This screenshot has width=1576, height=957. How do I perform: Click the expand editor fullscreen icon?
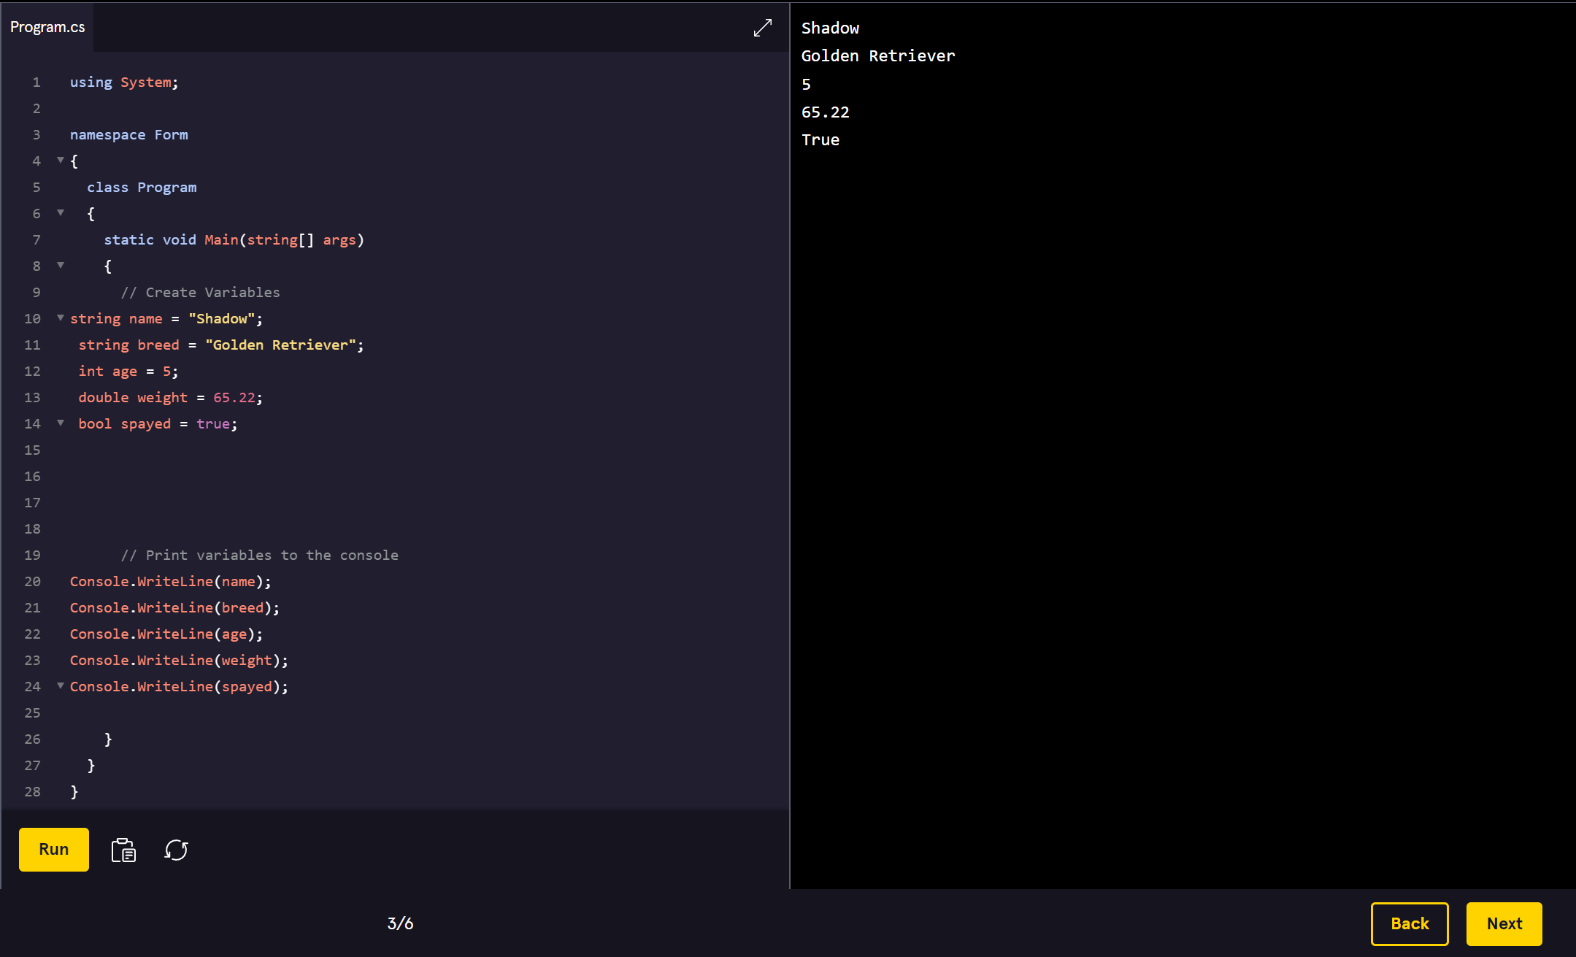pos(762,28)
